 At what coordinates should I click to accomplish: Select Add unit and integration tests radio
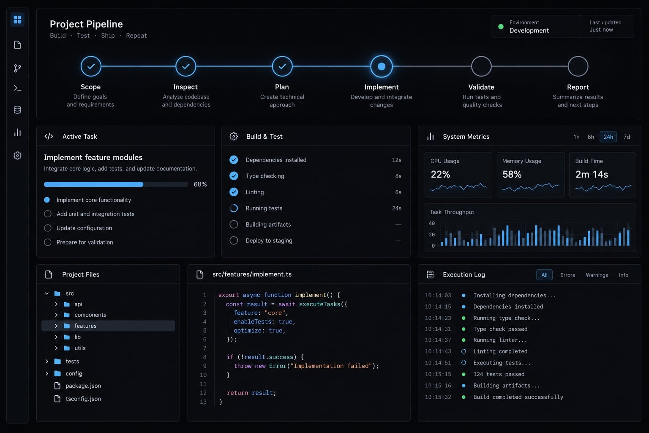click(x=48, y=214)
